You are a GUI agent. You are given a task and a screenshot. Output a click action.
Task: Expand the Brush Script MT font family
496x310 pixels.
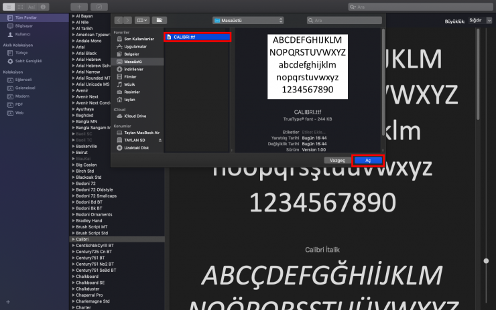[73, 227]
